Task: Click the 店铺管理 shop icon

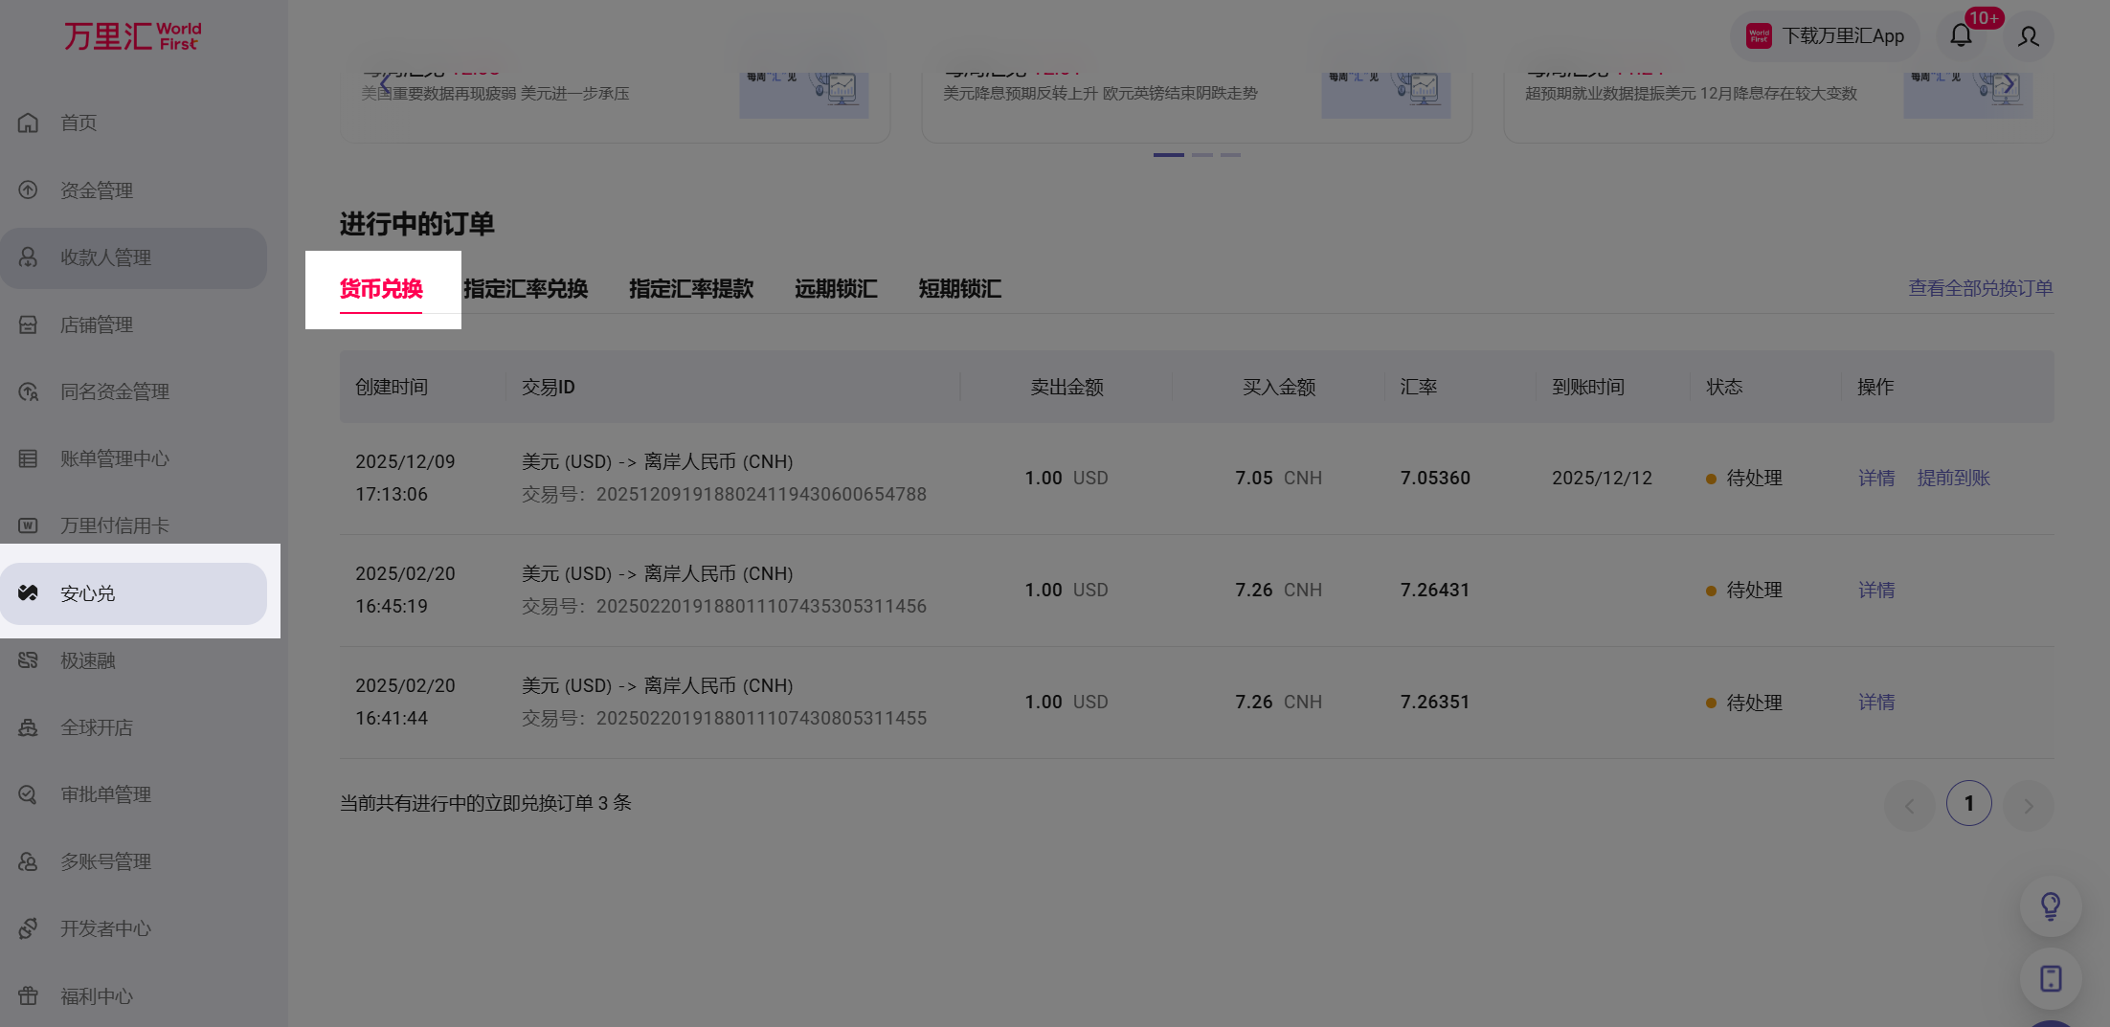Action: click(29, 324)
